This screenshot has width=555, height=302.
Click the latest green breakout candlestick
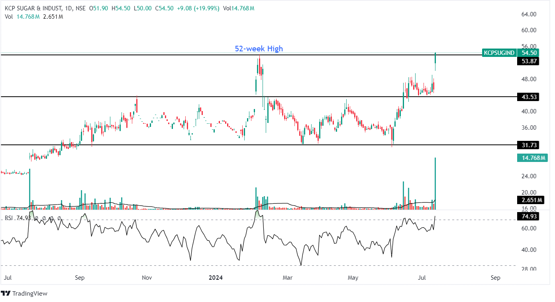[x=435, y=58]
